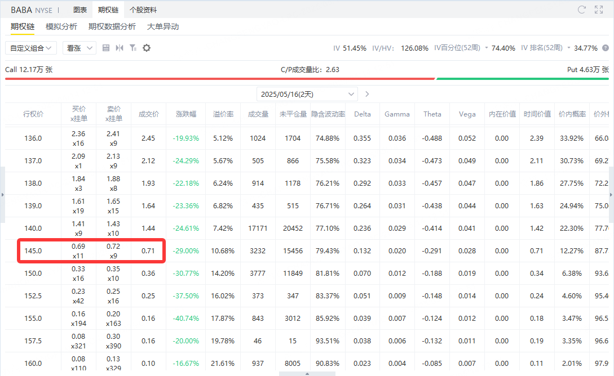The height and width of the screenshot is (376, 614).
Task: Click the filter icon in the toolbar
Action: [x=133, y=48]
